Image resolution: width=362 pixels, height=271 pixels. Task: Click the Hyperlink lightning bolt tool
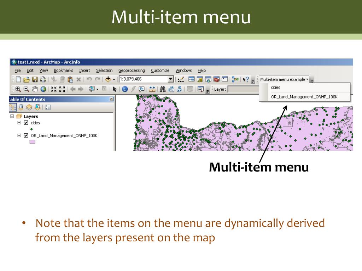[133, 89]
